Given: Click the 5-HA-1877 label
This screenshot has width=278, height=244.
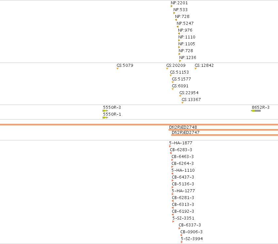Looking at the screenshot, I should [x=180, y=143].
